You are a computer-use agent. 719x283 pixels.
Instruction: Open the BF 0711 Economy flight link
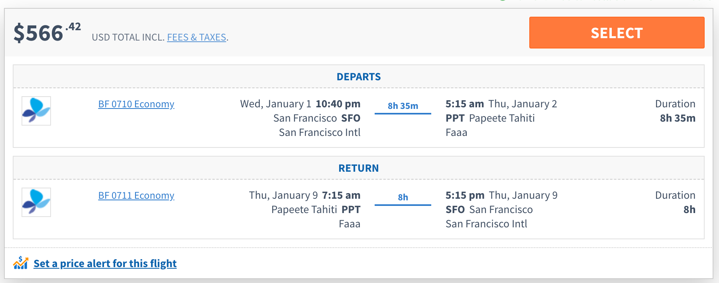click(136, 196)
